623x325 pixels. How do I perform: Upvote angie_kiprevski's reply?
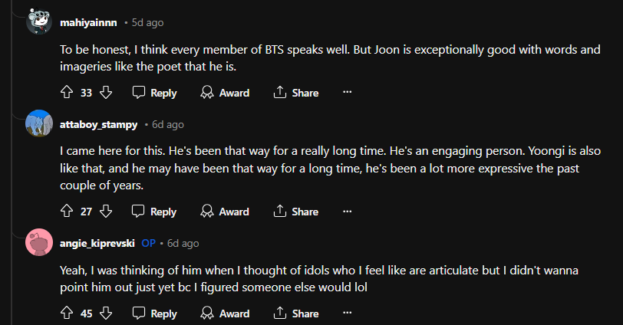click(x=67, y=314)
